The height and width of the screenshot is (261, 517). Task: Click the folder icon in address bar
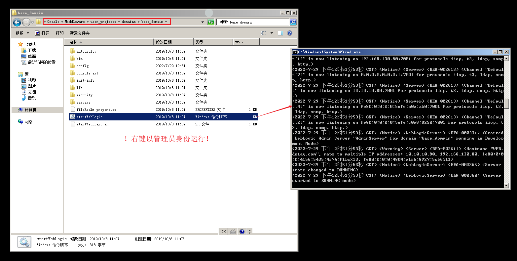click(x=39, y=22)
